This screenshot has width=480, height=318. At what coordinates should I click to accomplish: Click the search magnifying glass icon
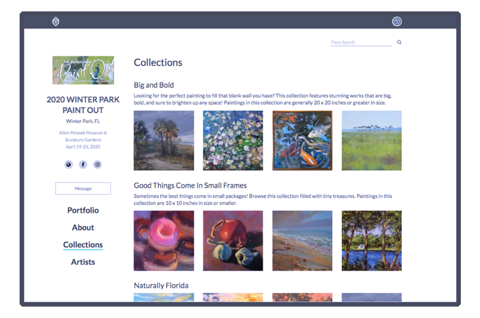[x=399, y=43]
